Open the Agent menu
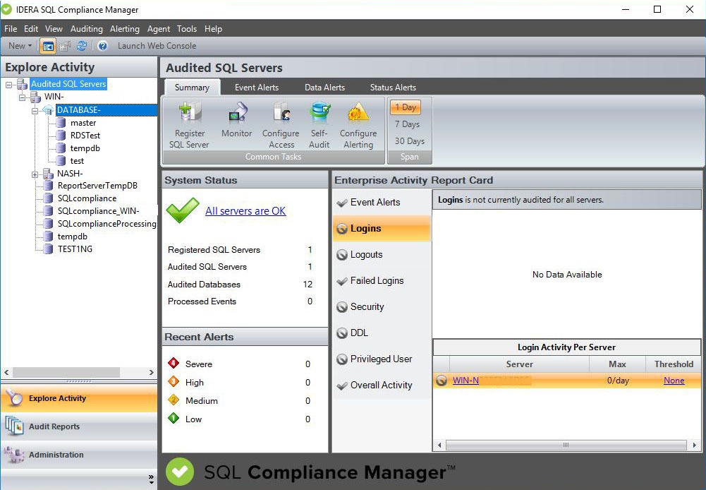The width and height of the screenshot is (706, 490). click(x=159, y=29)
